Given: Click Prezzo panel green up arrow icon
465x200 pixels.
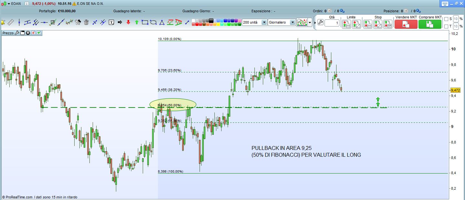Looking at the screenshot, I should 39,33.
